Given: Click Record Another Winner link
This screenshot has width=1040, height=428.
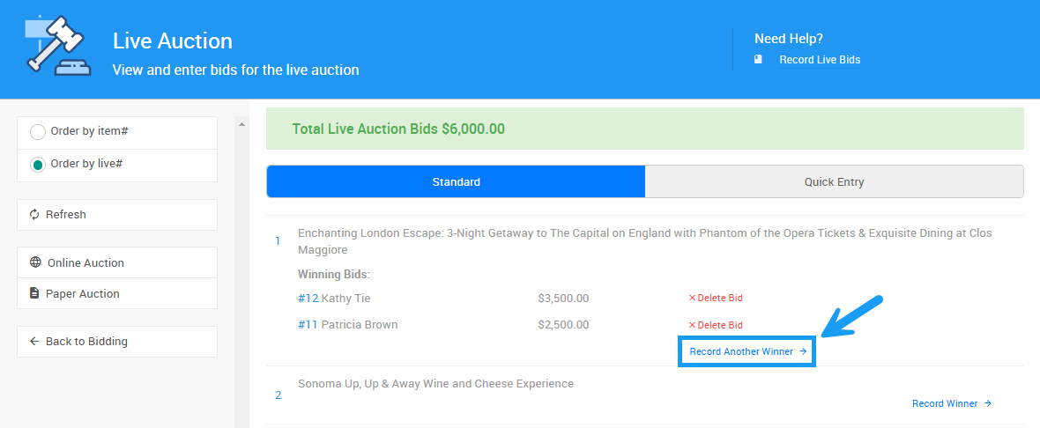Looking at the screenshot, I should [747, 351].
